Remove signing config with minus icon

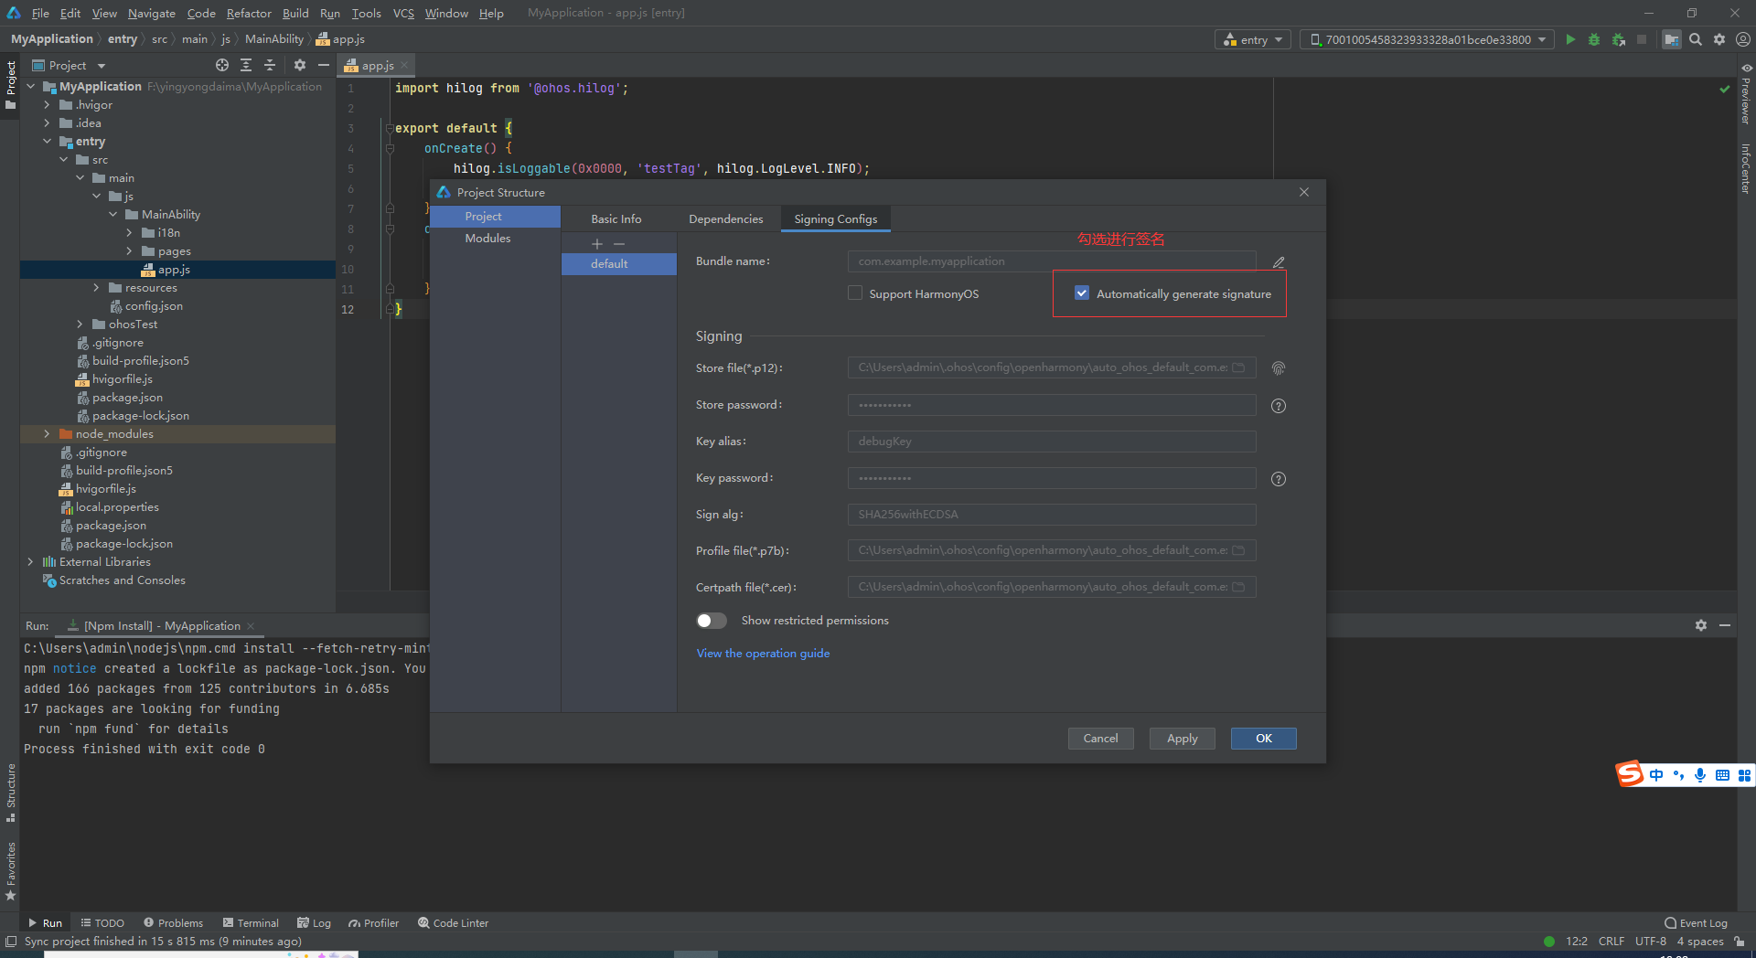point(619,243)
